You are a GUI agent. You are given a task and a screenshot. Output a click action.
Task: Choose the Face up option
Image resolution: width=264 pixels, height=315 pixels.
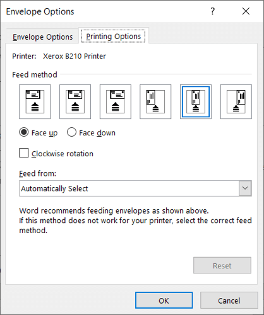click(38, 133)
